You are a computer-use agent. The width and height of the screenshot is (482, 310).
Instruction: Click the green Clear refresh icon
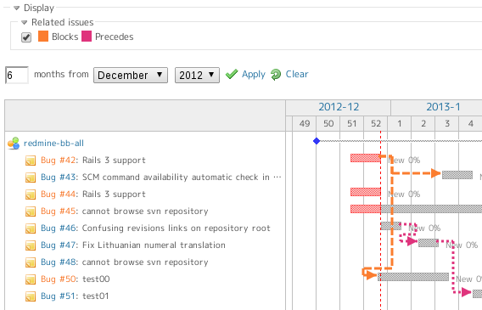[x=276, y=75]
